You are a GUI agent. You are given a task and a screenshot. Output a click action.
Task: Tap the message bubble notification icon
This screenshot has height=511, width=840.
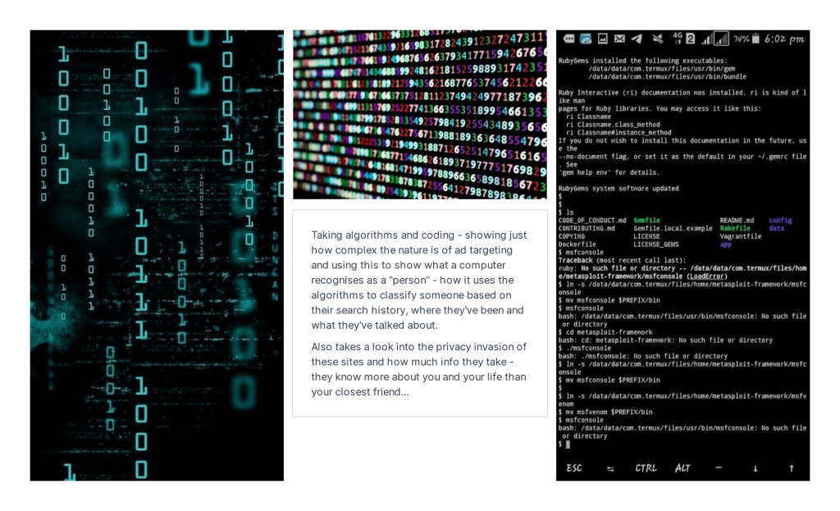pyautogui.click(x=568, y=39)
